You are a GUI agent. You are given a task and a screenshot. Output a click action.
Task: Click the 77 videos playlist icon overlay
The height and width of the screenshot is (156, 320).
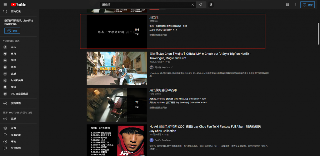click(x=137, y=108)
